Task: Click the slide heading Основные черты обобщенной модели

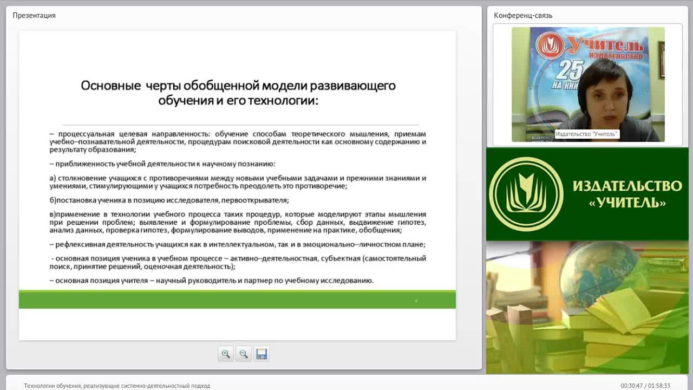Action: pos(238,93)
